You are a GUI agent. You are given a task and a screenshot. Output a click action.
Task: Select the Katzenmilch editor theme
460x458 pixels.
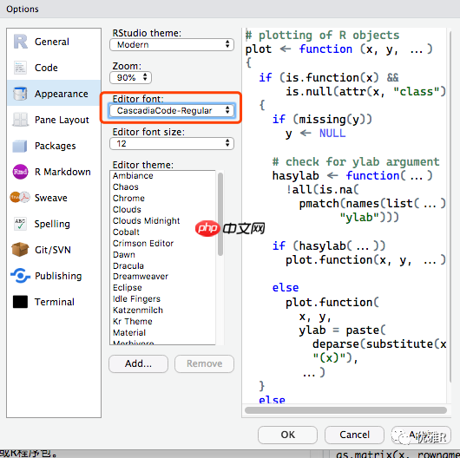tap(163, 311)
